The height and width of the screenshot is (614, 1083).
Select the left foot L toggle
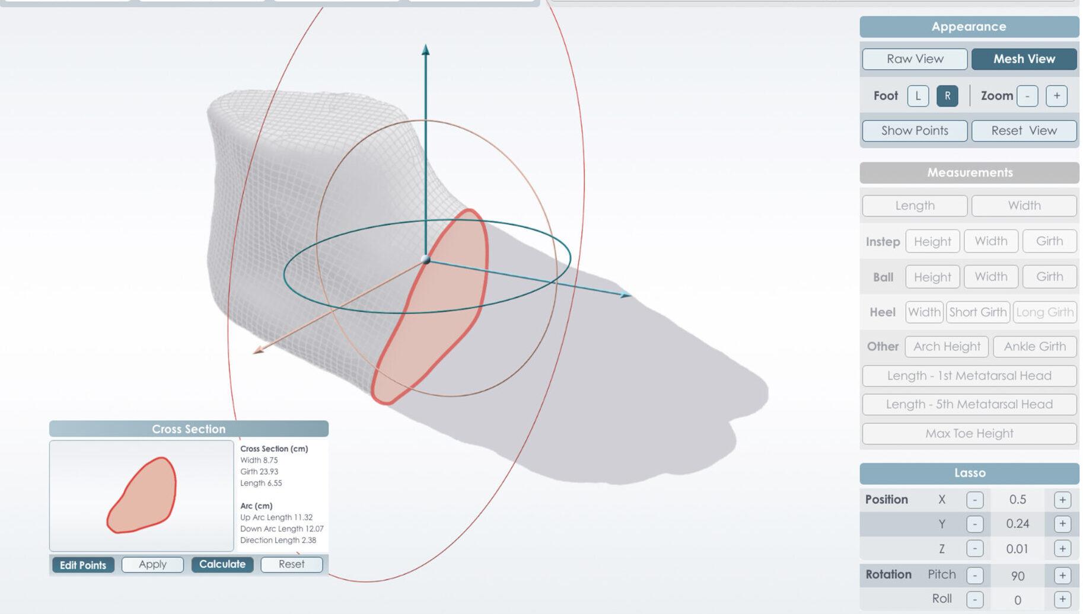coord(918,96)
